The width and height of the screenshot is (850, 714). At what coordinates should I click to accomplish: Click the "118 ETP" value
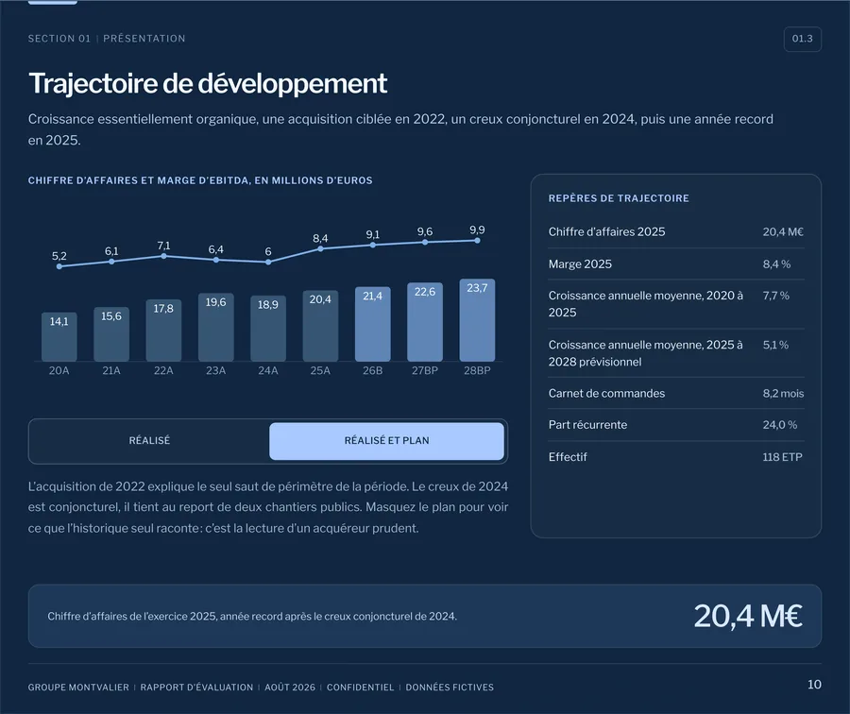click(782, 457)
